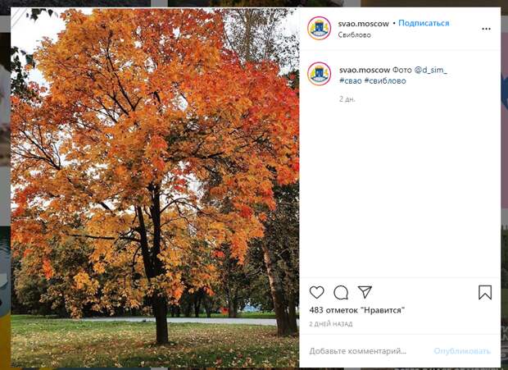Viewport: 508px width, 370px height.
Task: Like the post with the heart icon
Action: (x=316, y=292)
